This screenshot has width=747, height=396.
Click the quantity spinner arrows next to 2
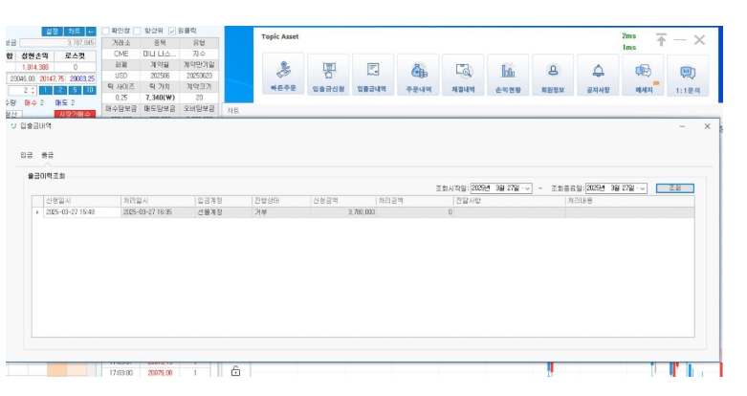(33, 90)
